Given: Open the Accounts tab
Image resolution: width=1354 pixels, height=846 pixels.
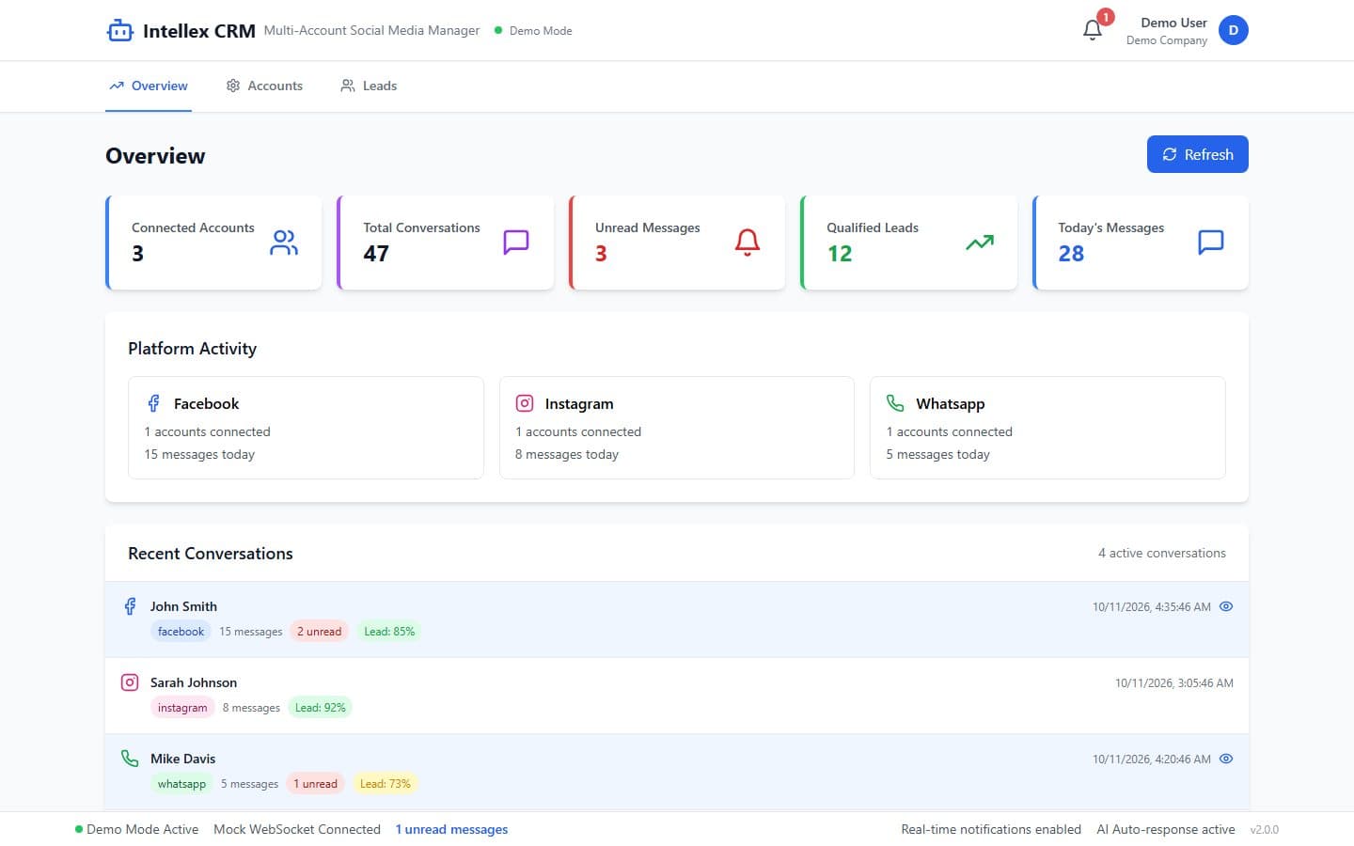Looking at the screenshot, I should coord(264,86).
